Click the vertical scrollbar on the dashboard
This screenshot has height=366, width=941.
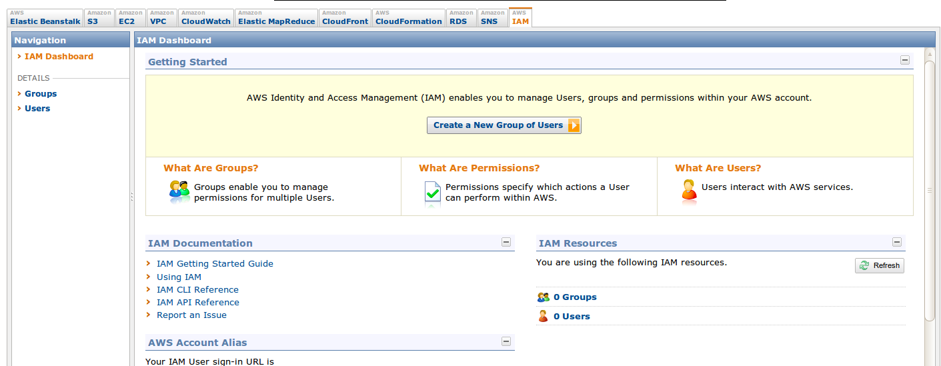pos(930,190)
